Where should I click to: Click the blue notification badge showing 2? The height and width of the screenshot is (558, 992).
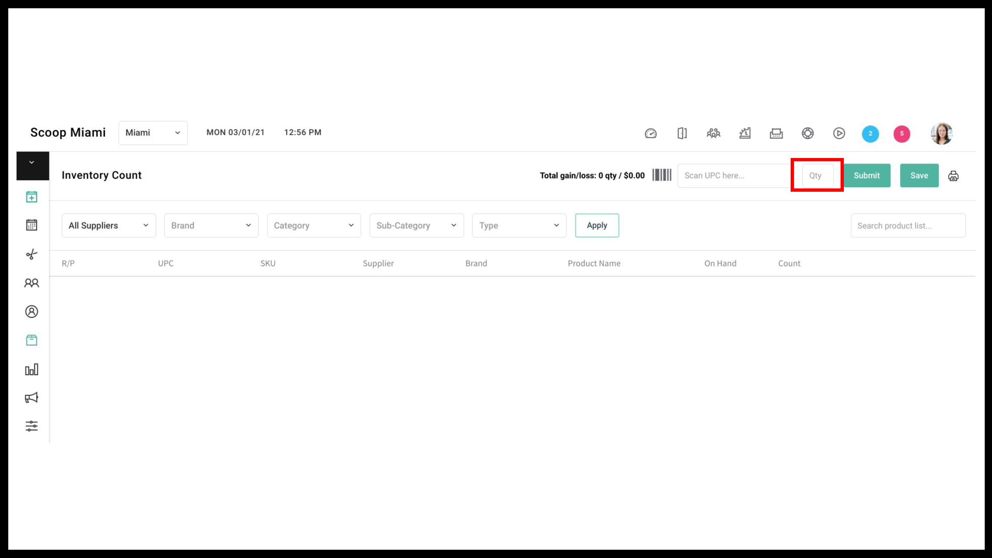[870, 134]
